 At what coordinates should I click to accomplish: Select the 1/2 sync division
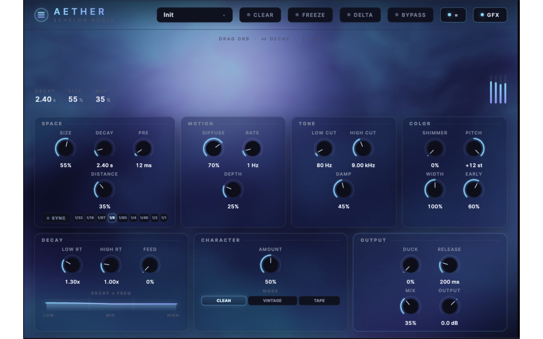point(154,218)
